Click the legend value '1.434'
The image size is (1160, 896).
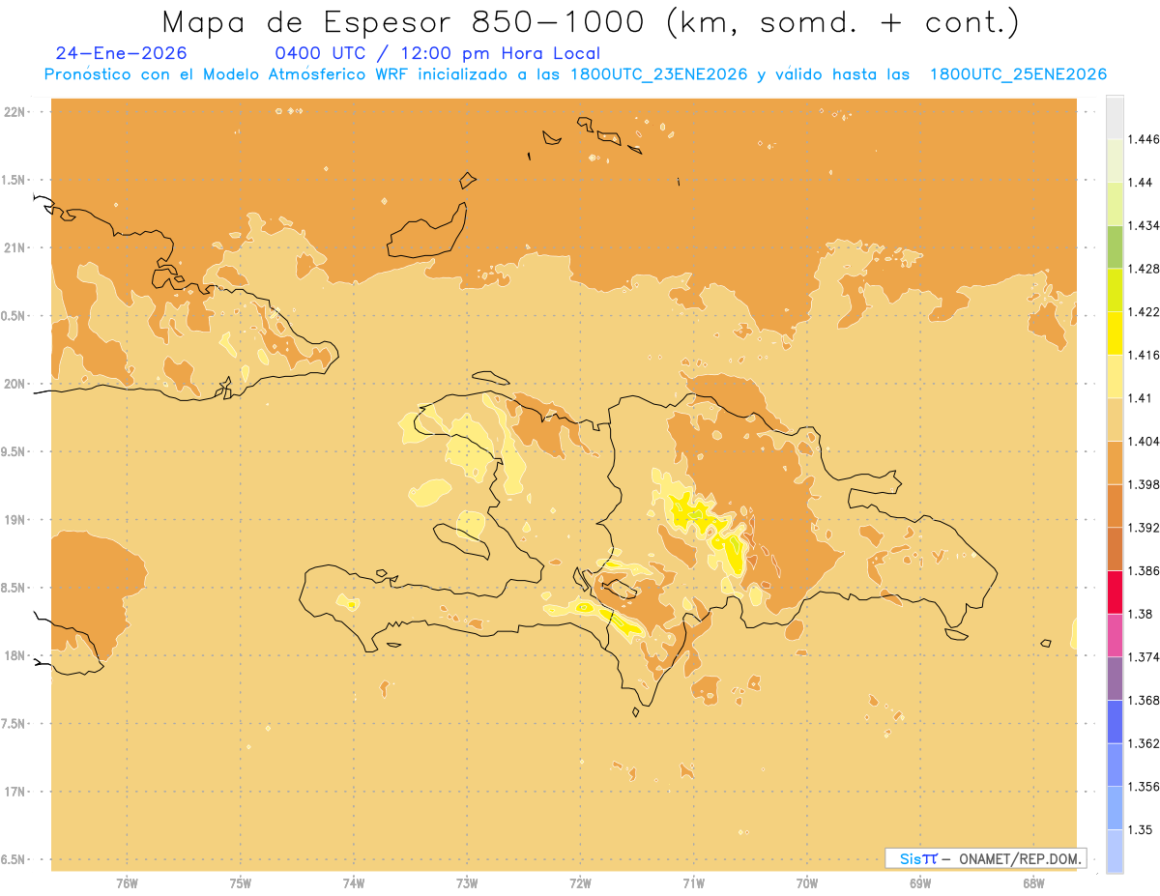[x=1145, y=225]
